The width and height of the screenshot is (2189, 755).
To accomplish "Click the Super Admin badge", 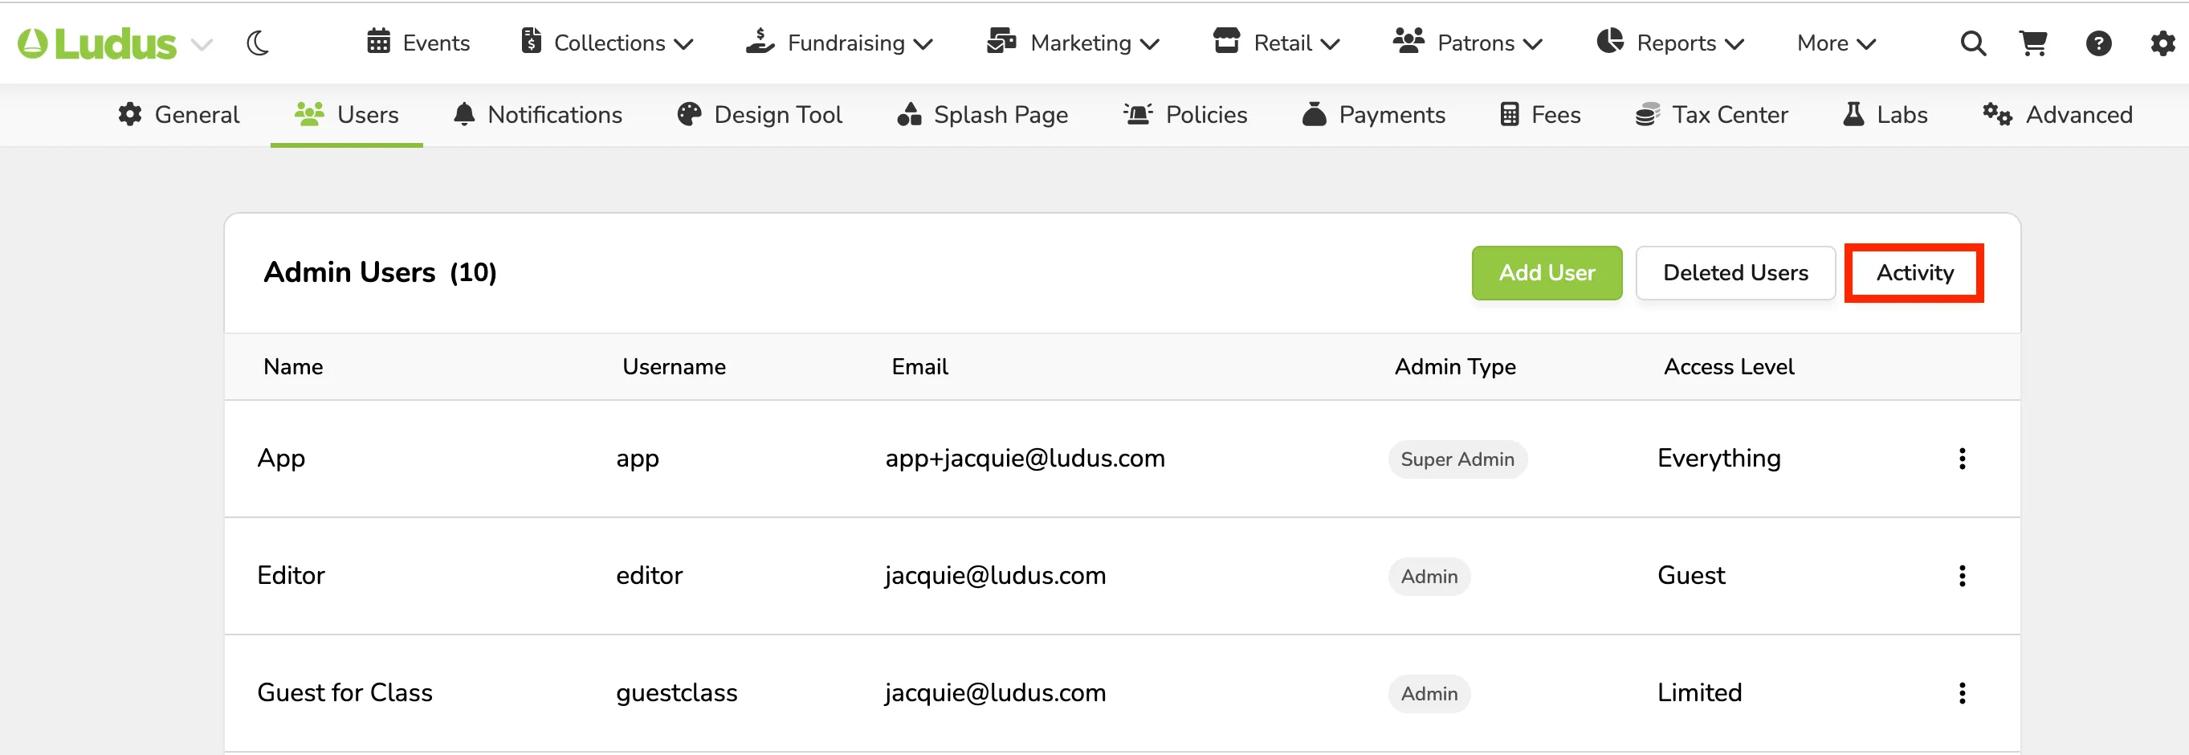I will point(1457,459).
